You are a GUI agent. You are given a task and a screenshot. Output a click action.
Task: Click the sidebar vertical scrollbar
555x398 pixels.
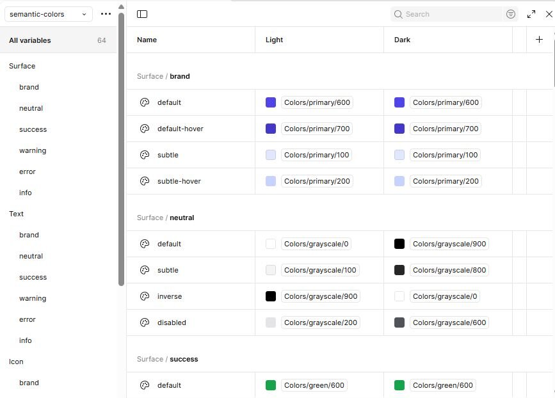122,149
